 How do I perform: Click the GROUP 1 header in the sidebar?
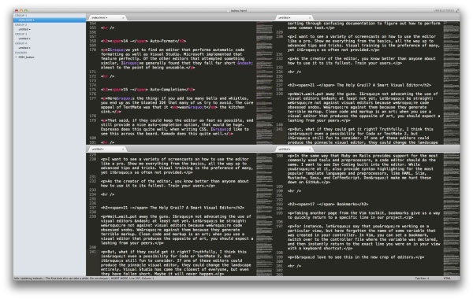pos(20,16)
